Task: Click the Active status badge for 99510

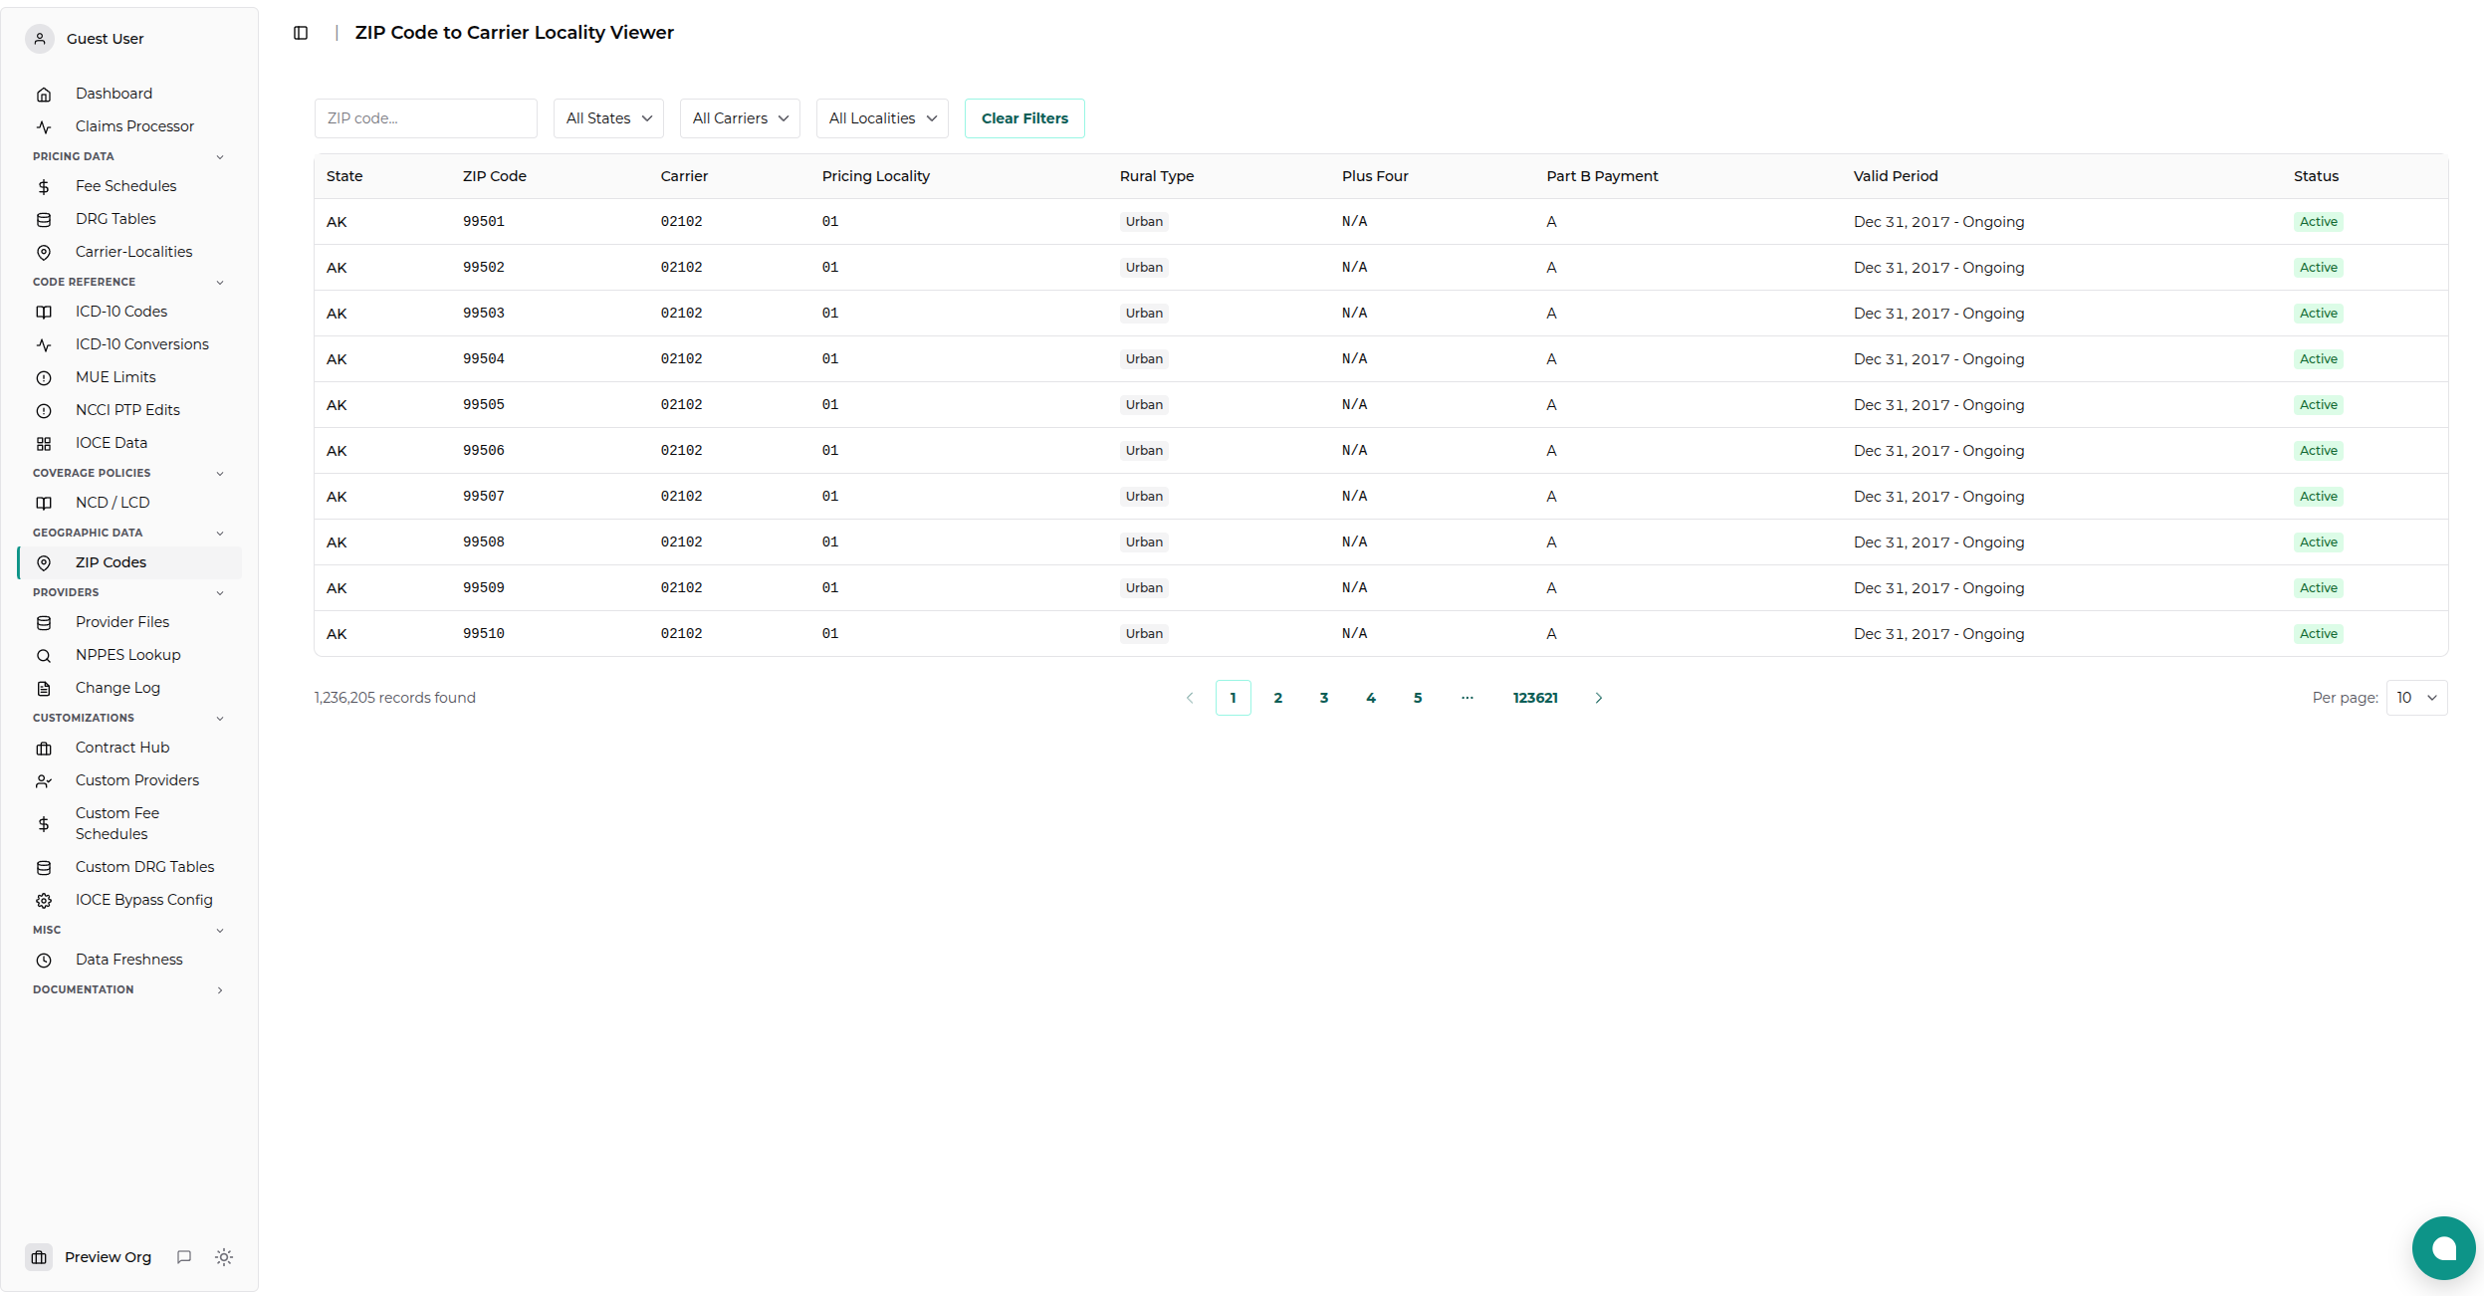Action: 2318,634
